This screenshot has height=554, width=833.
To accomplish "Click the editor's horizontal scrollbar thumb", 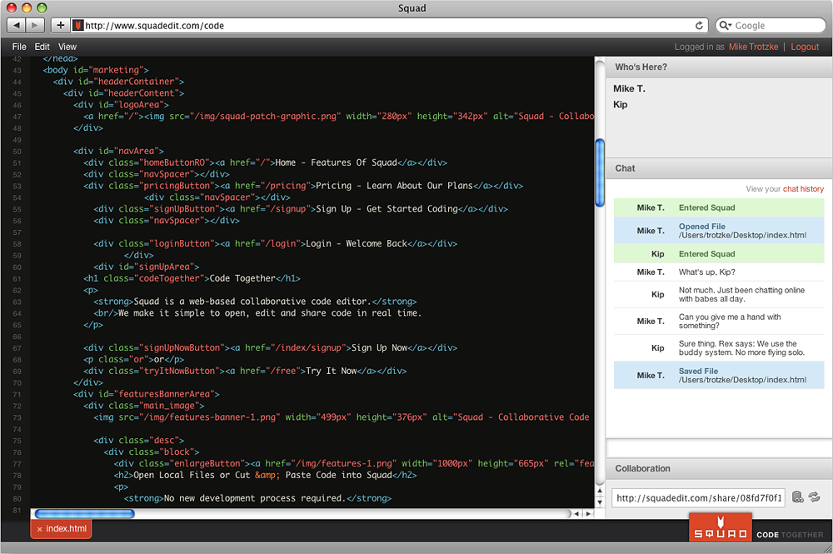I will [x=84, y=514].
